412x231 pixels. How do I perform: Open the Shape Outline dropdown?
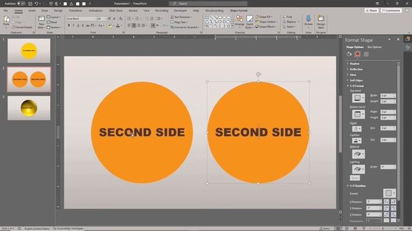(x=266, y=22)
